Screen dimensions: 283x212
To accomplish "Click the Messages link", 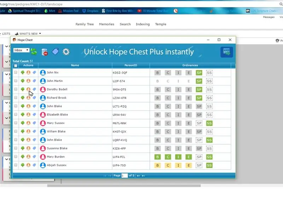I will [x=269, y=17].
